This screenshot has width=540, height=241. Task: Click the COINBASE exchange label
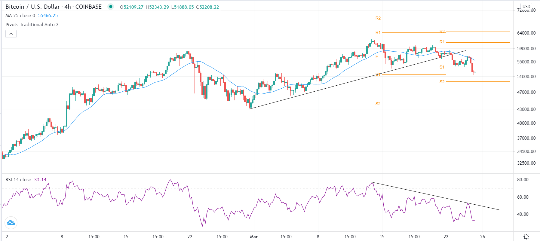88,7
